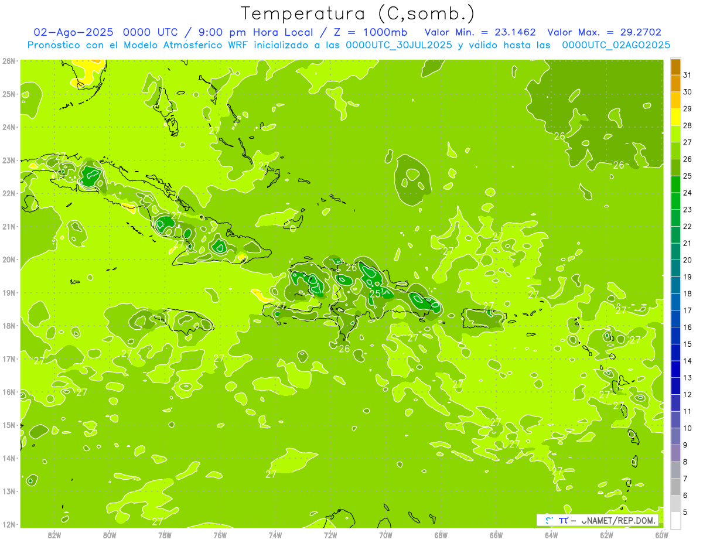Click the colorbar tick label 30

(x=688, y=92)
